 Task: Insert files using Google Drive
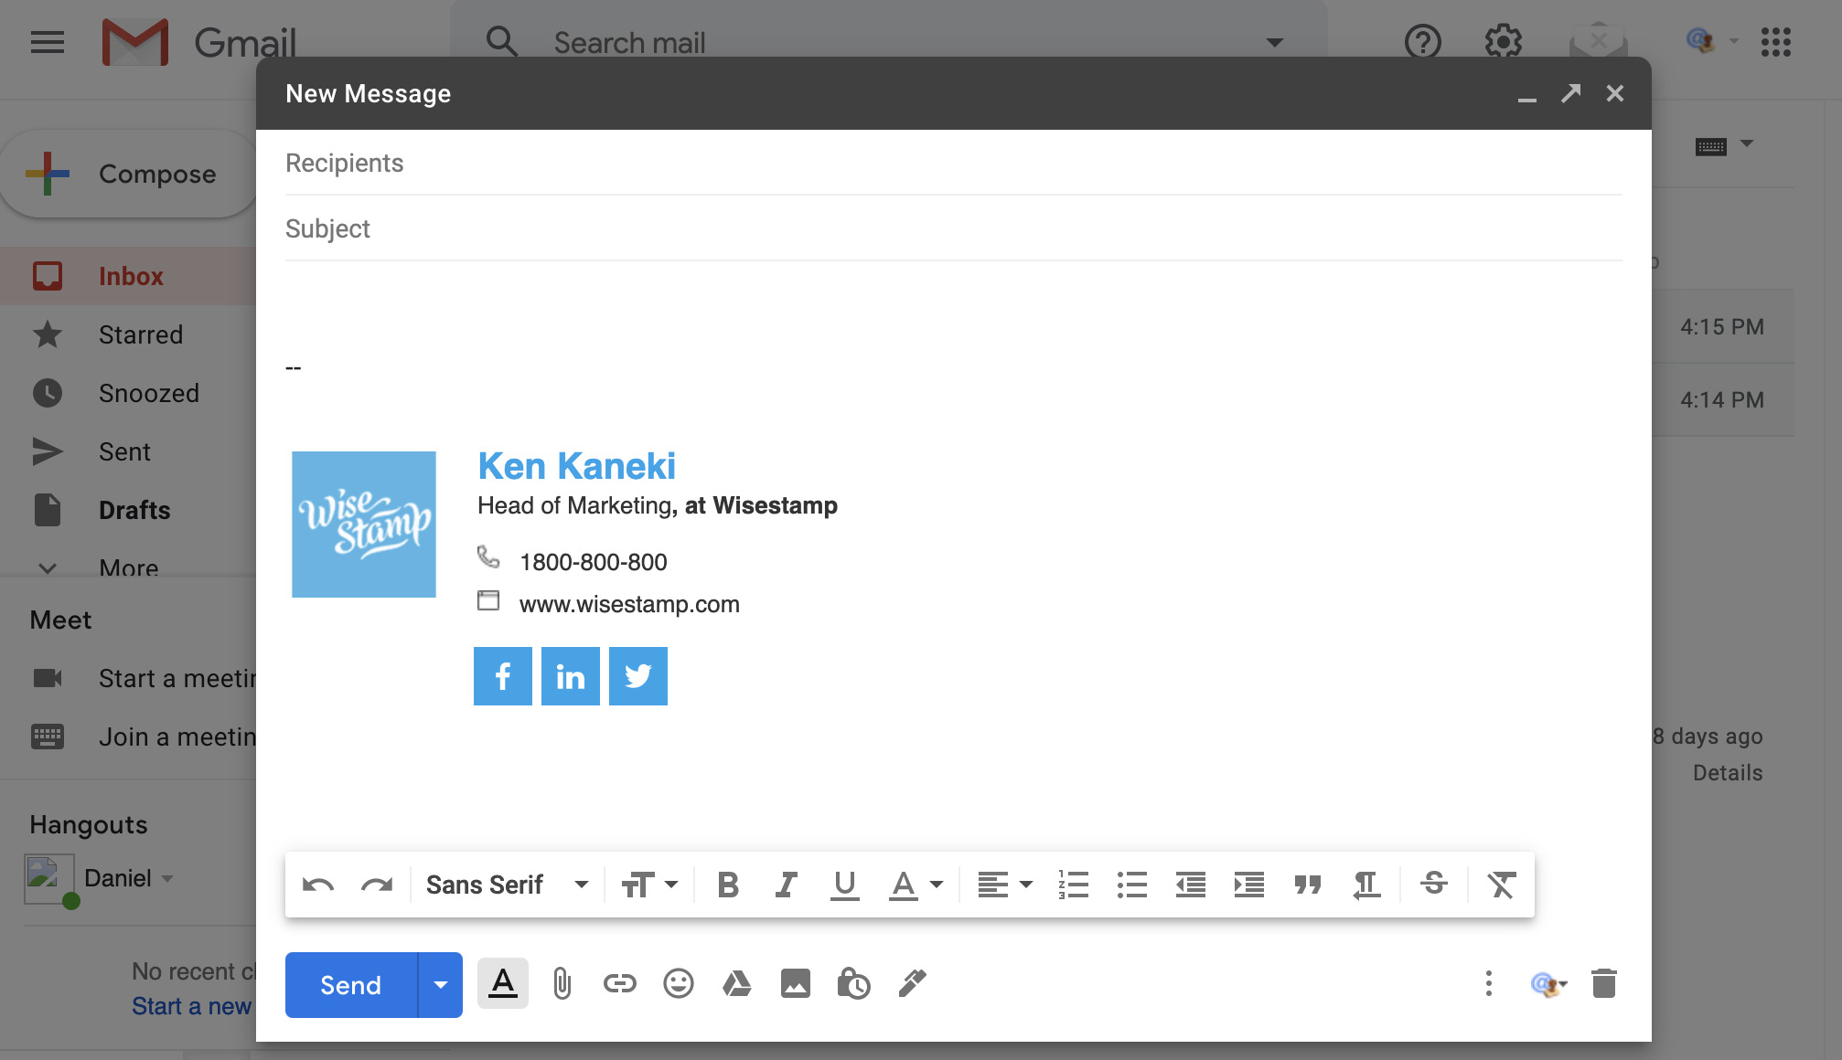coord(736,984)
